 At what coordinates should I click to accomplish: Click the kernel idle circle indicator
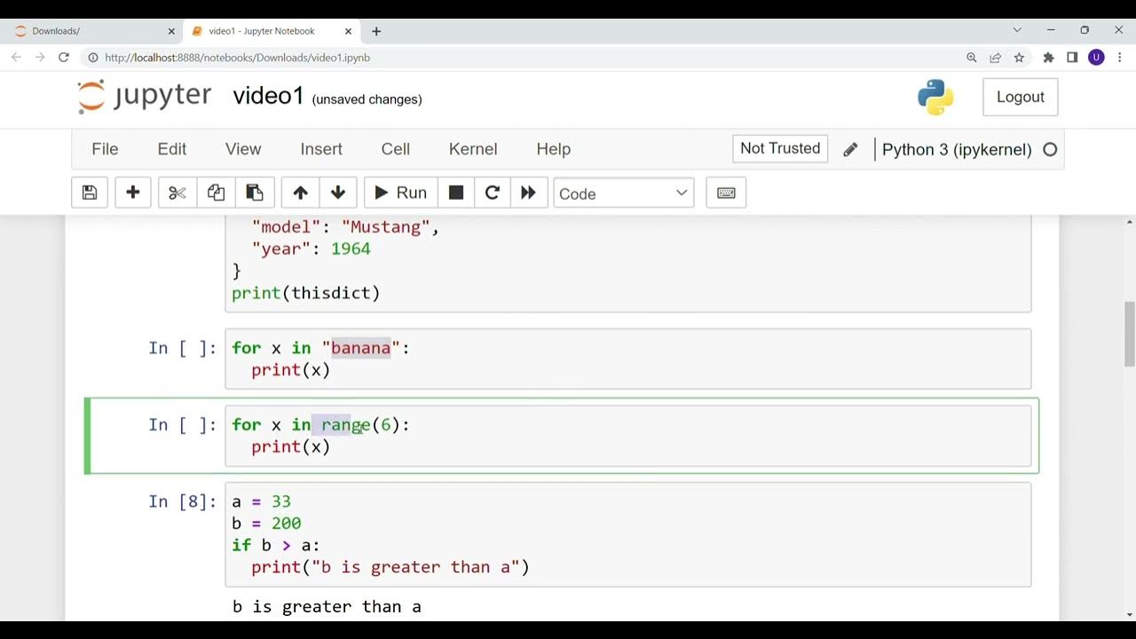tap(1050, 149)
